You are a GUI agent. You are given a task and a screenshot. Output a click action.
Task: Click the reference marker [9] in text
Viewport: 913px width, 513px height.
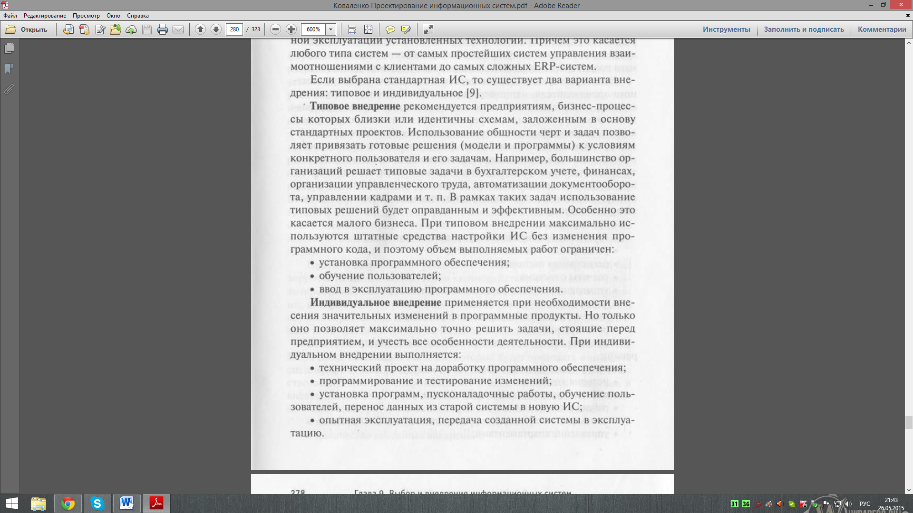coord(474,93)
